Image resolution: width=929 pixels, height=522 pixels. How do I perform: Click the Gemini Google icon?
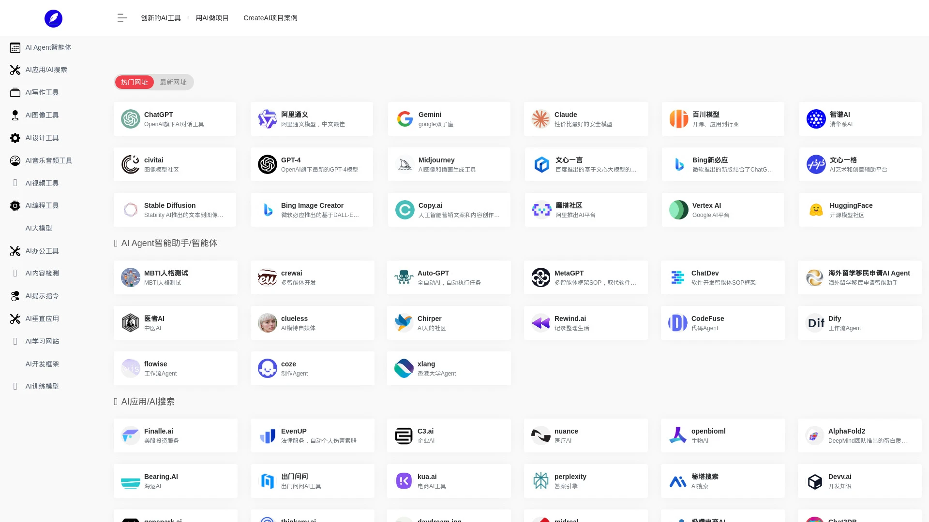point(404,119)
